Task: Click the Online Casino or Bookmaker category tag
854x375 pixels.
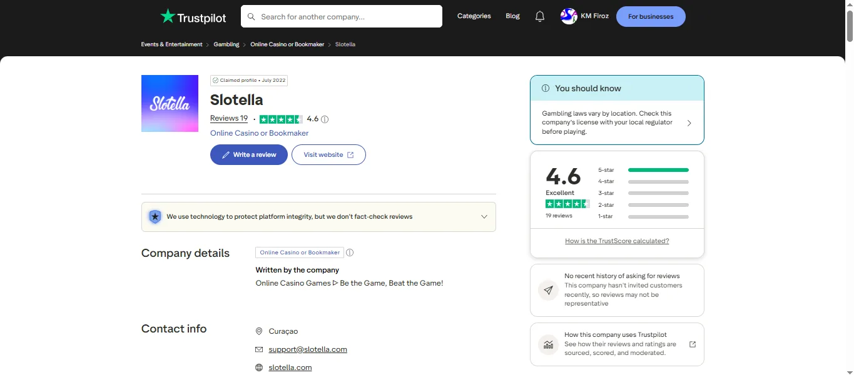Action: tap(300, 252)
